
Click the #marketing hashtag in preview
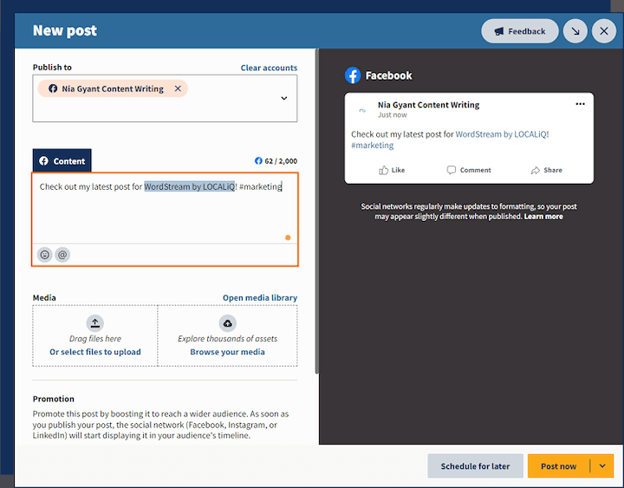tap(372, 146)
